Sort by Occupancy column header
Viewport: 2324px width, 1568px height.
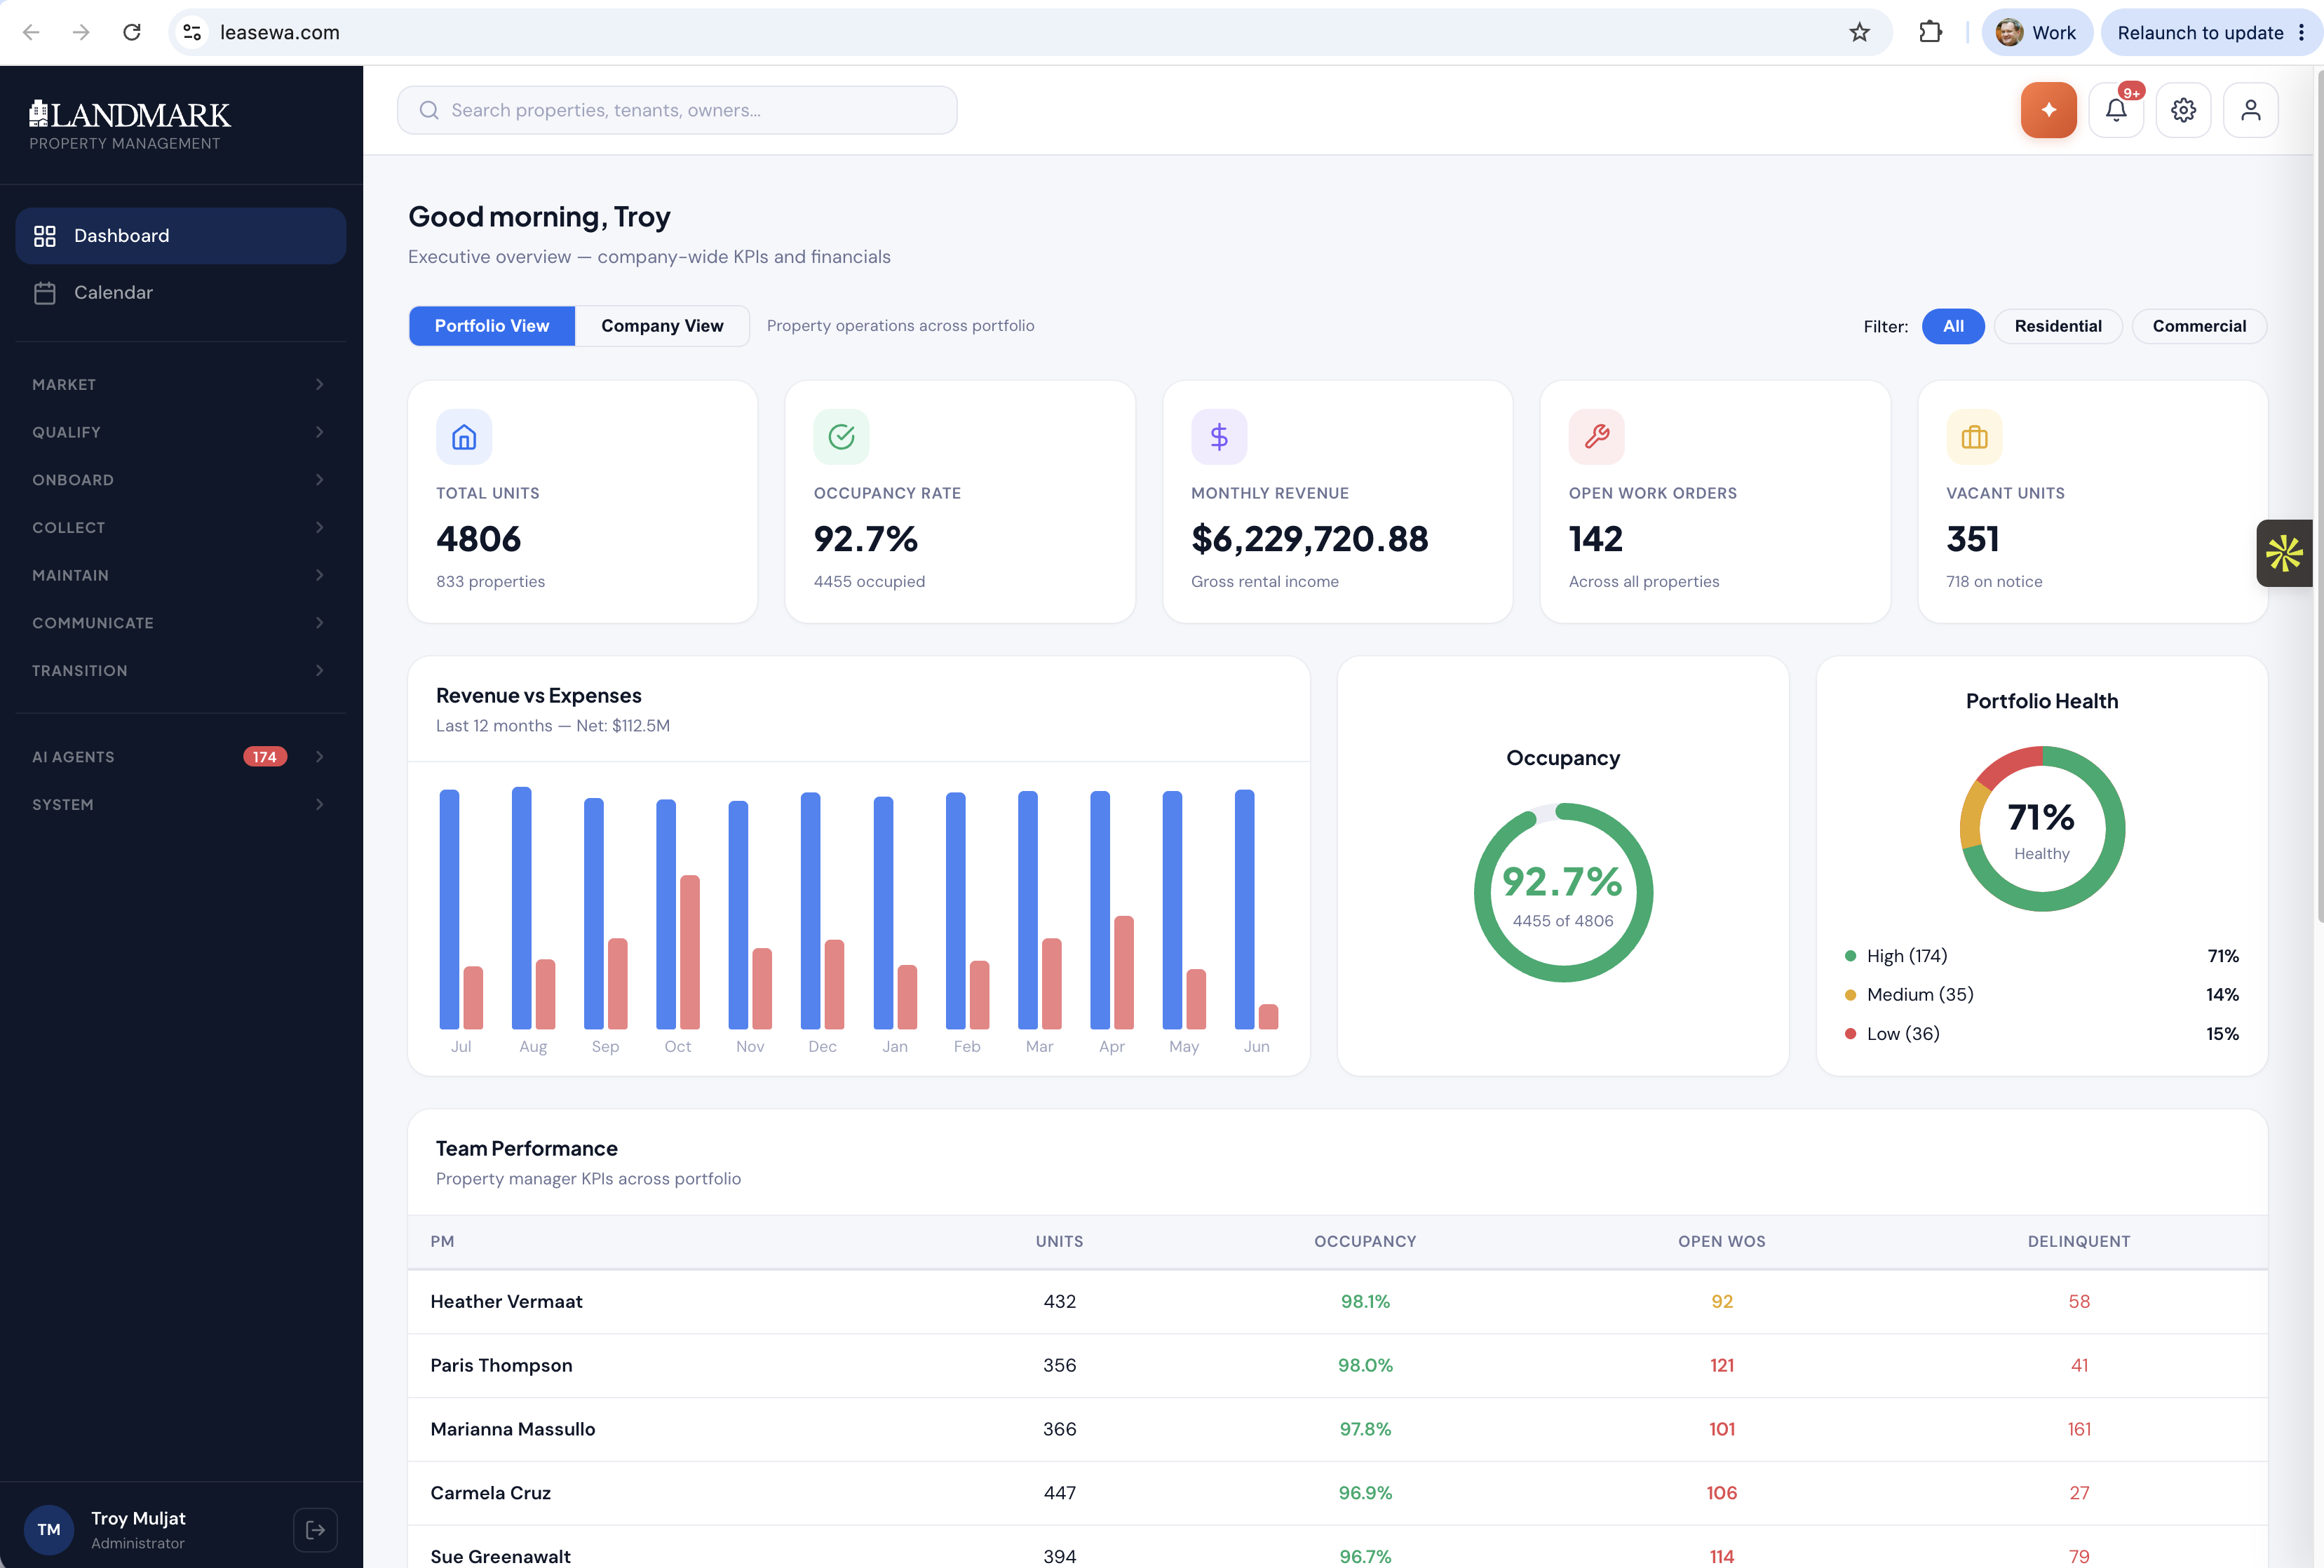pyautogui.click(x=1365, y=1241)
